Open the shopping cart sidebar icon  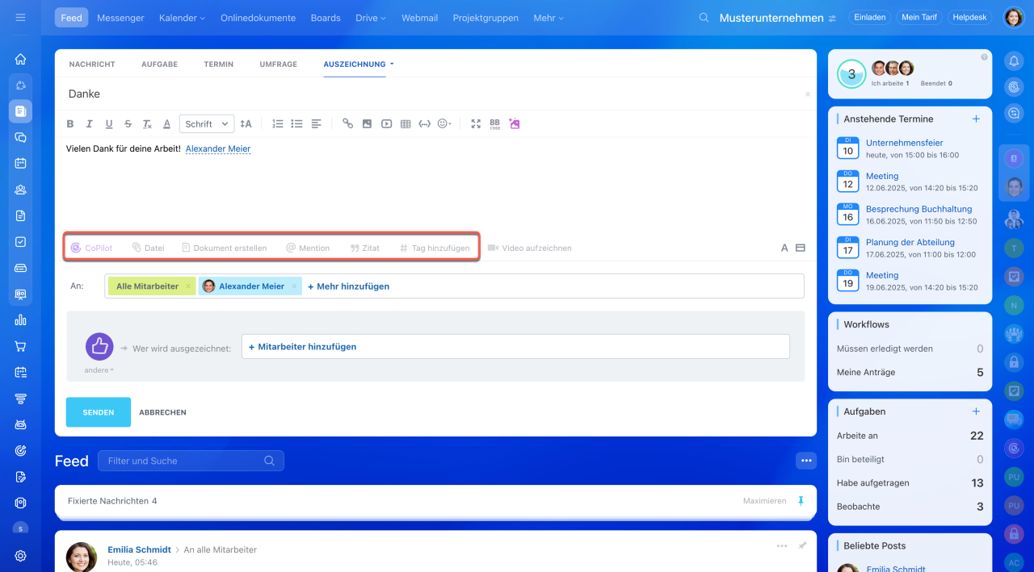[20, 346]
